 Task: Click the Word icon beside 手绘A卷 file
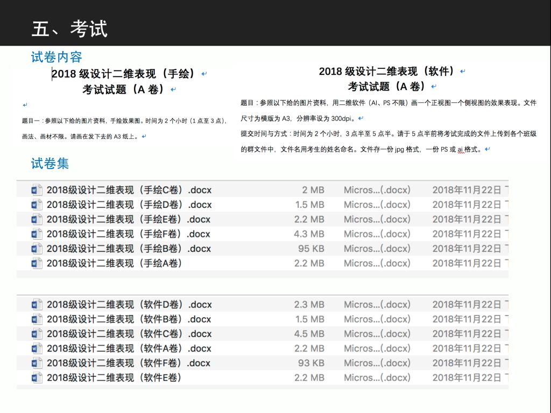point(37,263)
